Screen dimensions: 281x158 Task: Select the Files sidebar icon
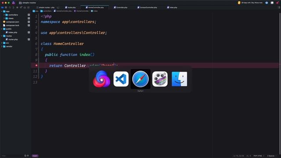[2, 7]
